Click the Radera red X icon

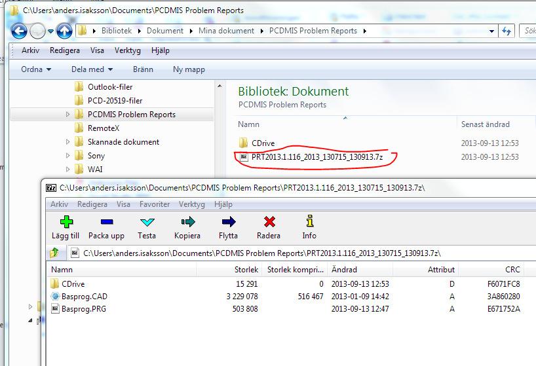click(269, 222)
